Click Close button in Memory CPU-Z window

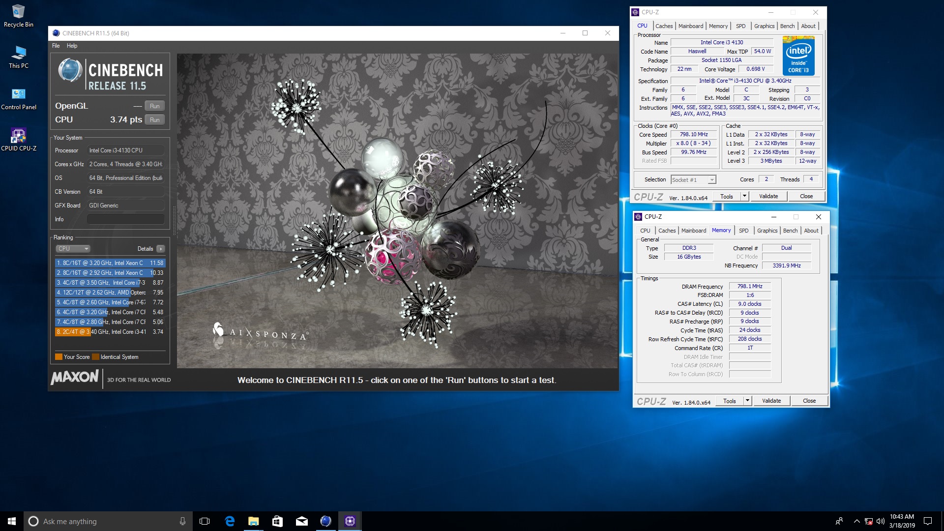[x=809, y=401]
